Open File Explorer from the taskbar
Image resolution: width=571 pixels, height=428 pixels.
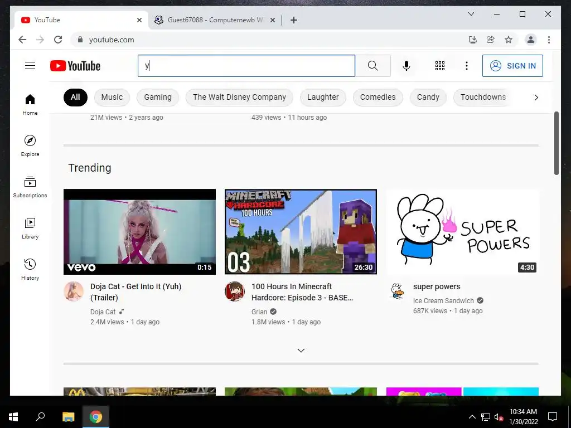coord(68,417)
